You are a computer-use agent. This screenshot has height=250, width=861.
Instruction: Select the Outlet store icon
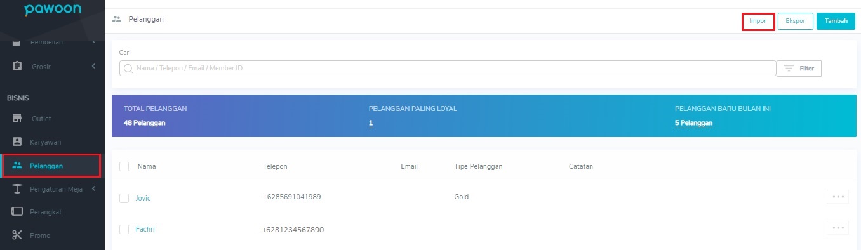coord(17,119)
